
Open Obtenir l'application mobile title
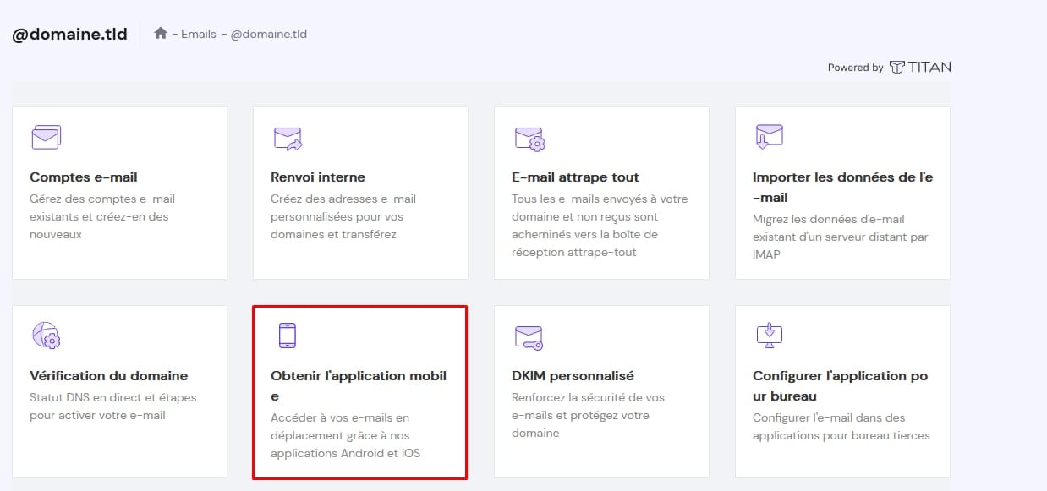(x=358, y=385)
